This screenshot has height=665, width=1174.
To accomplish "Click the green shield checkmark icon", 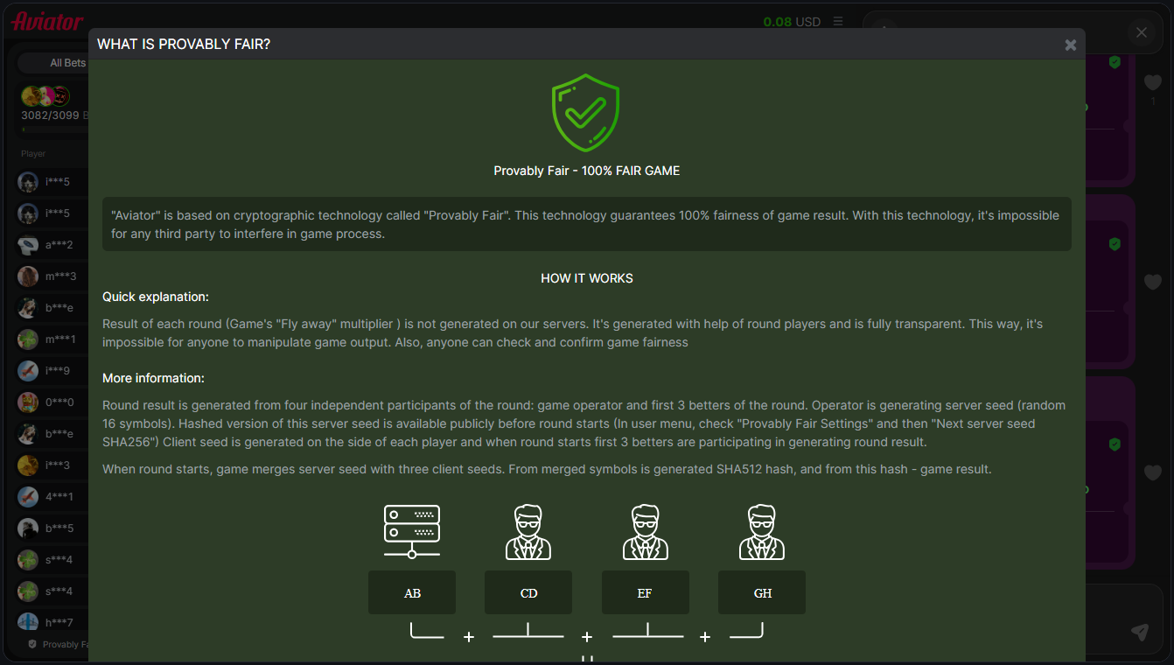I will (585, 113).
